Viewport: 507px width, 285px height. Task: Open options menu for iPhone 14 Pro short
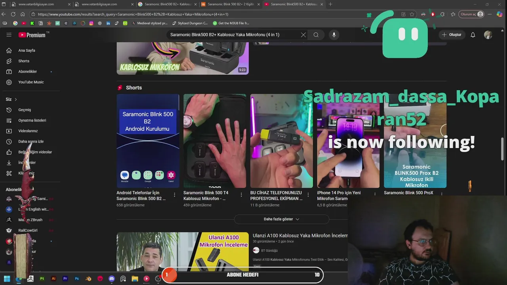(x=375, y=195)
